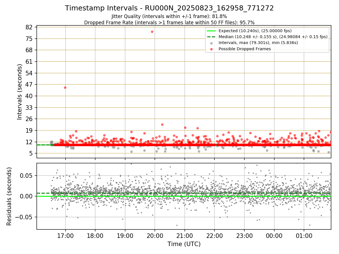Viewport: 339px width, 254px height.
Task: Click the red point near 22 seconds after 20:00
Action: 162,124
